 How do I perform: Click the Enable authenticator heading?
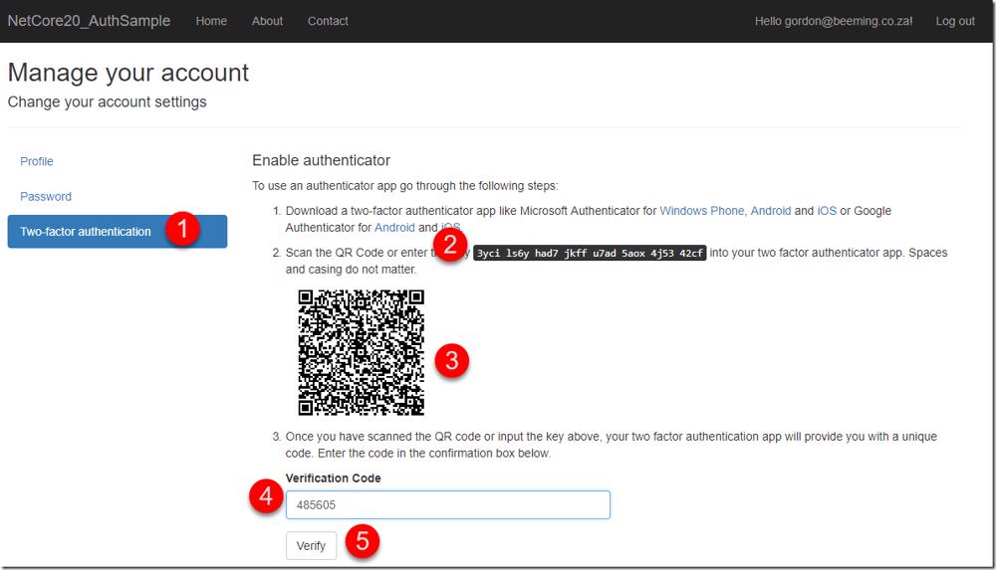321,160
